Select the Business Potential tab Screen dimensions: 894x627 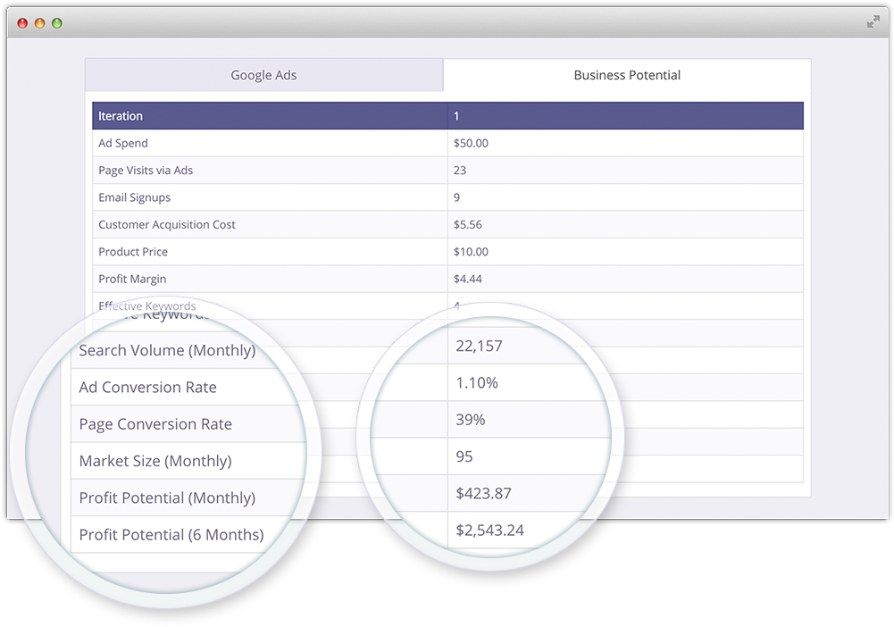pyautogui.click(x=627, y=75)
